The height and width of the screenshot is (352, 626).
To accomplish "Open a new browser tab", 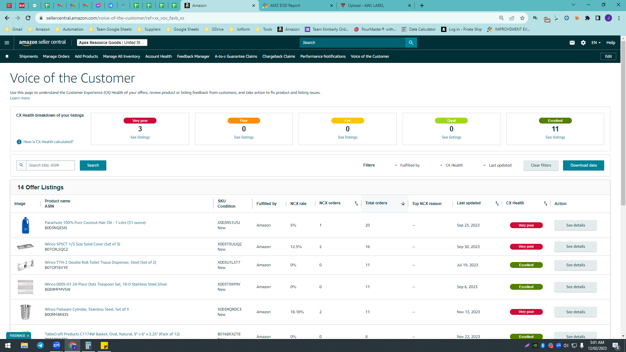I will [x=422, y=6].
